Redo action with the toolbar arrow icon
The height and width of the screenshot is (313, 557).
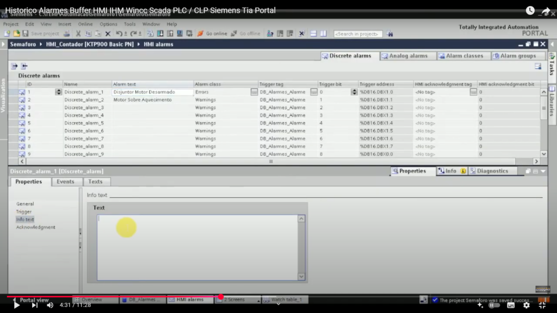pyautogui.click(x=134, y=34)
